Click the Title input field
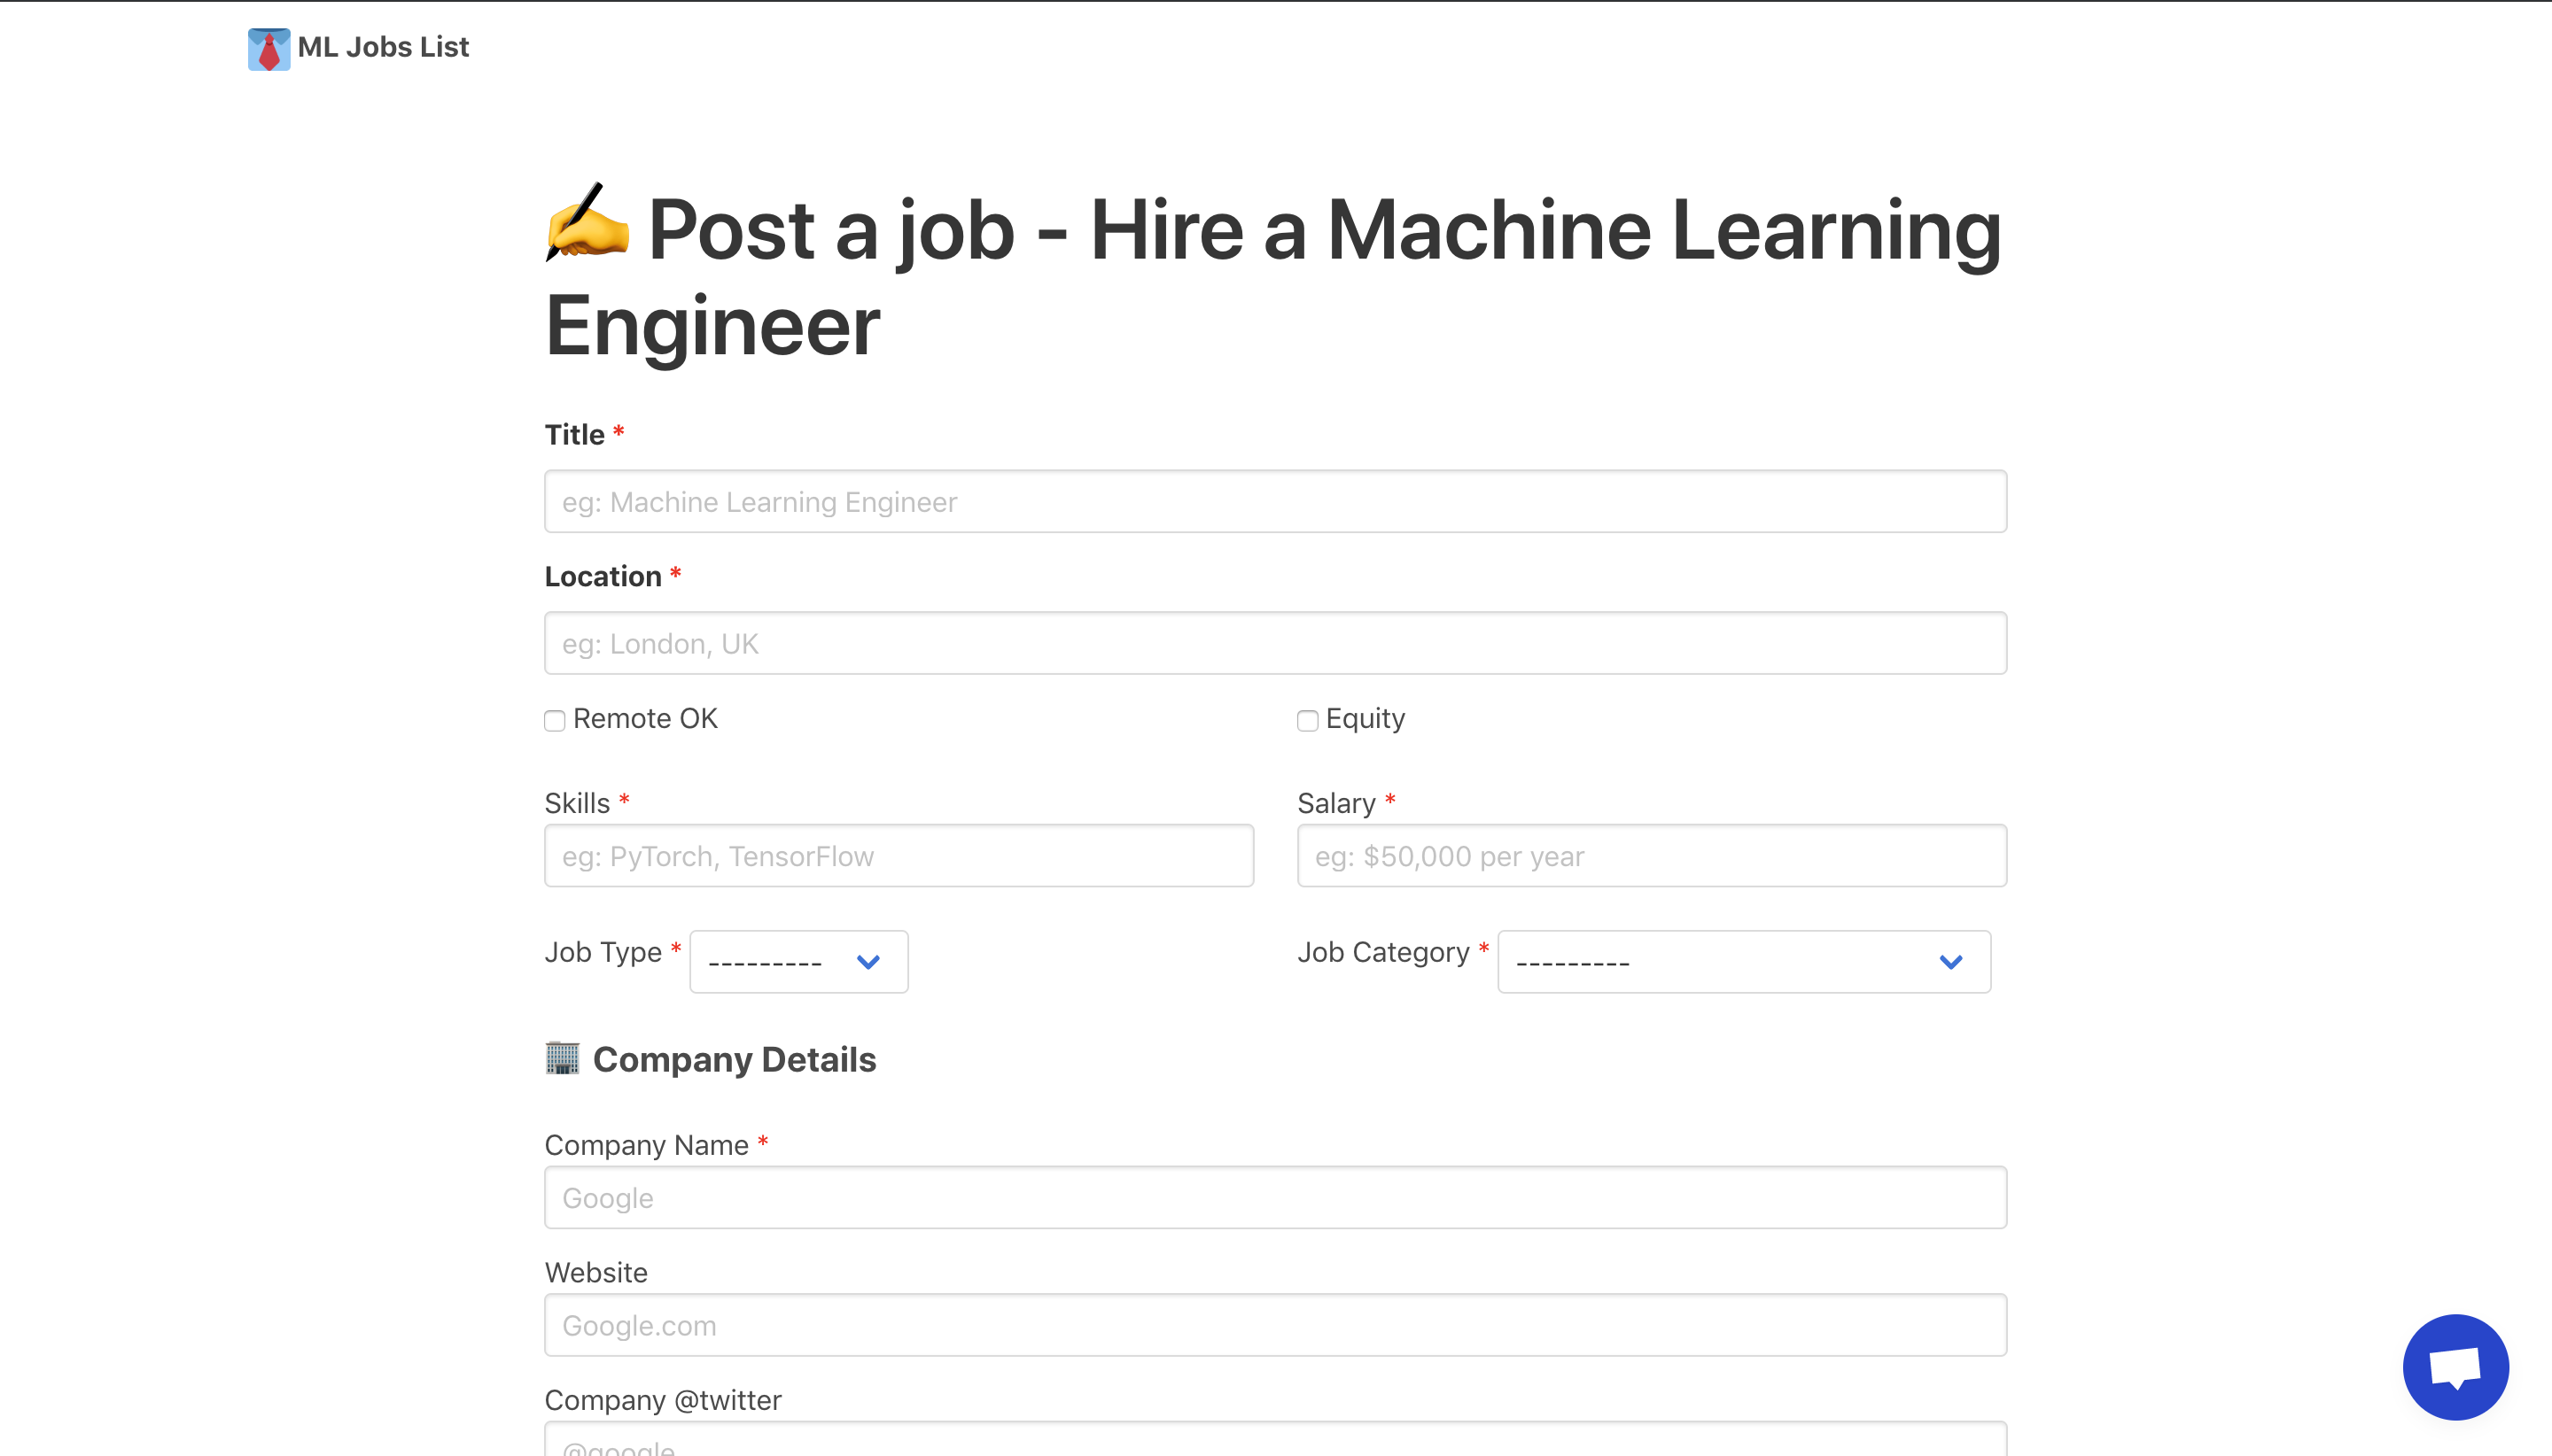The image size is (2552, 1456). click(x=1273, y=501)
